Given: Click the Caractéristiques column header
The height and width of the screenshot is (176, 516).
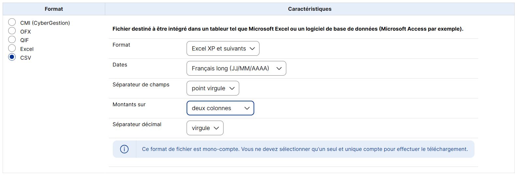Looking at the screenshot, I should (x=309, y=9).
